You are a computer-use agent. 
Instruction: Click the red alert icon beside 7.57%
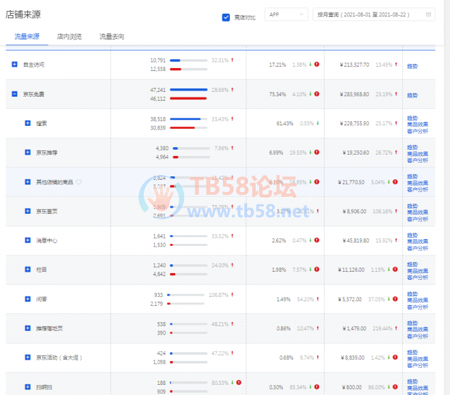(x=317, y=270)
